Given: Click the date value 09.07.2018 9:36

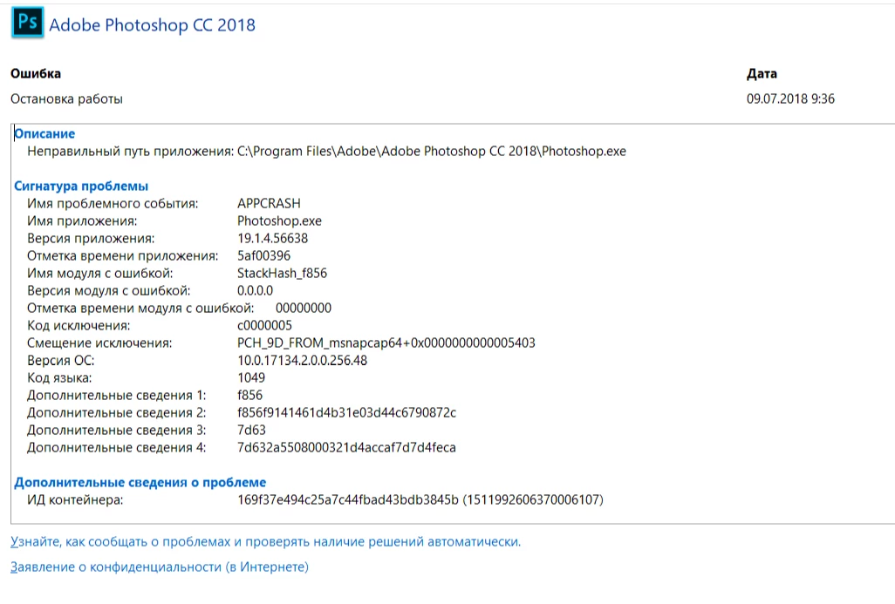Looking at the screenshot, I should click(790, 98).
